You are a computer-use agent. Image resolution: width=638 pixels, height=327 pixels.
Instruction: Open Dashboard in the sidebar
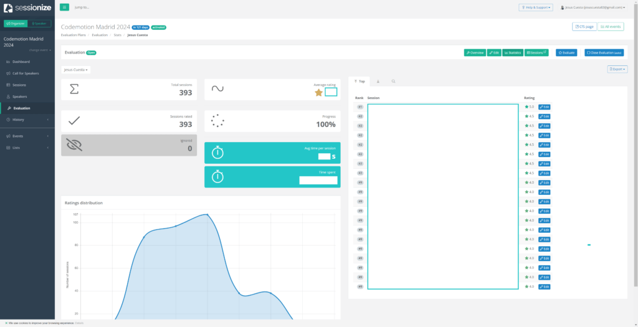[x=21, y=62]
